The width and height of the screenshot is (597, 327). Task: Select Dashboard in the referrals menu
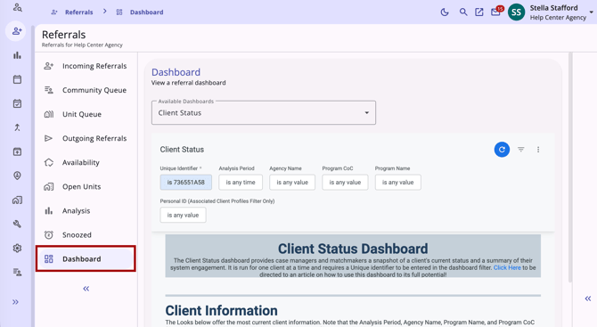pos(86,259)
